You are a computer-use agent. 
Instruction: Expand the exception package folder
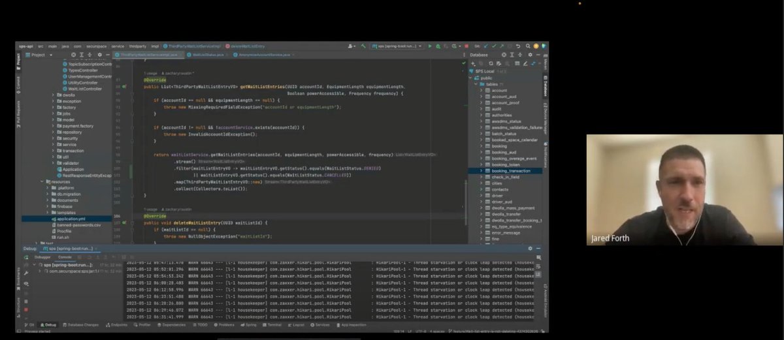coord(53,101)
